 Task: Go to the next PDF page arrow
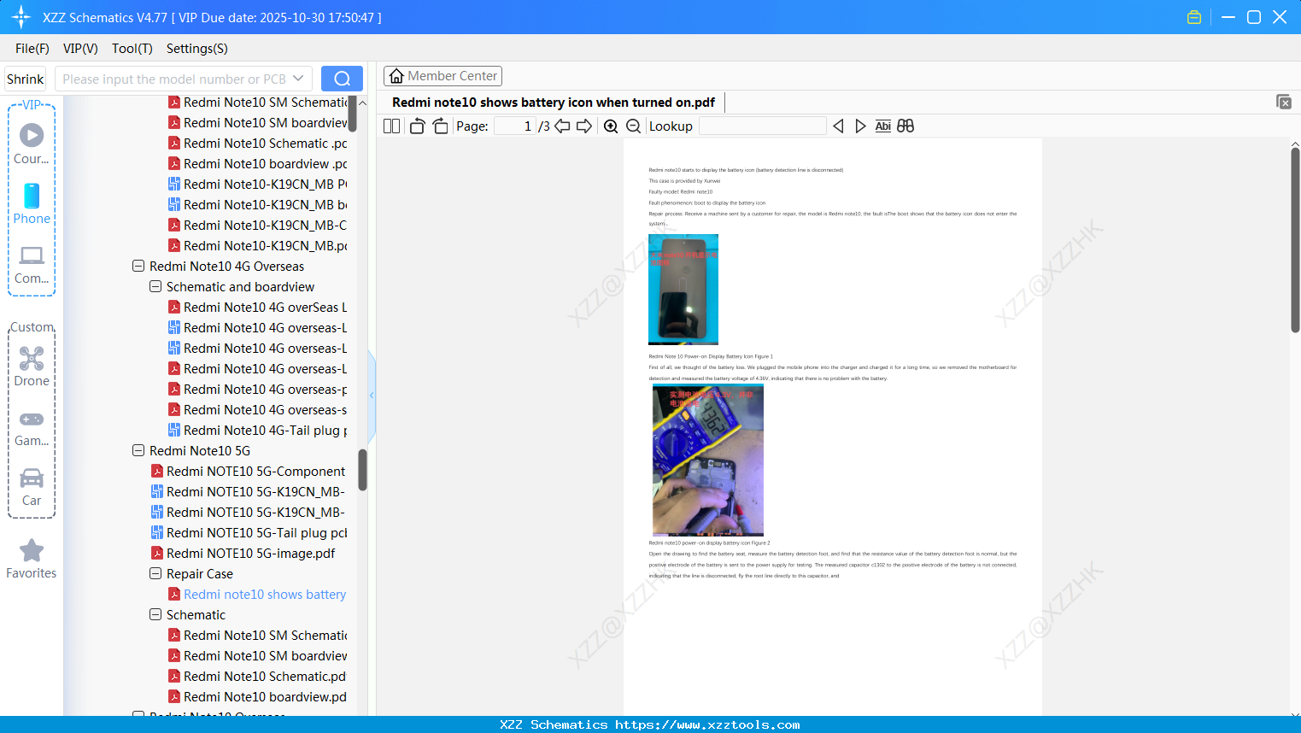[x=584, y=126]
